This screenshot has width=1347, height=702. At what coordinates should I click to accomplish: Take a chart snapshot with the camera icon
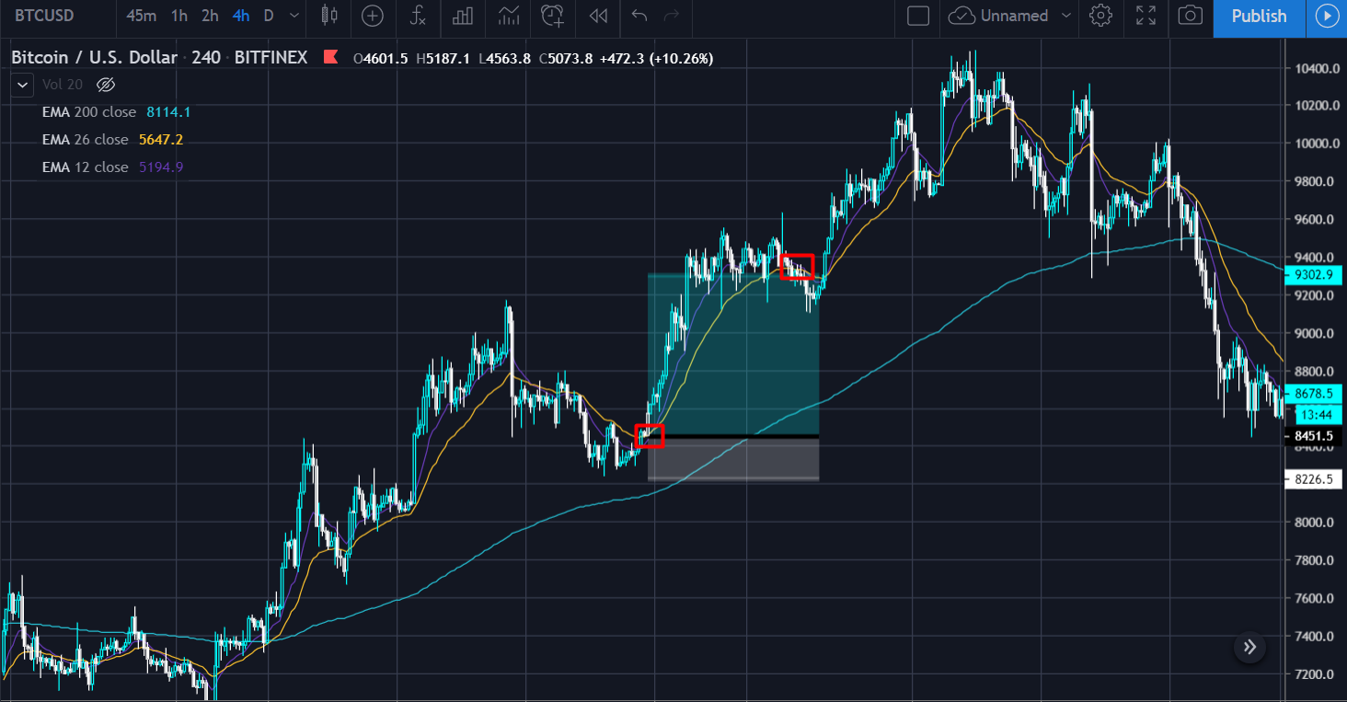(x=1190, y=17)
